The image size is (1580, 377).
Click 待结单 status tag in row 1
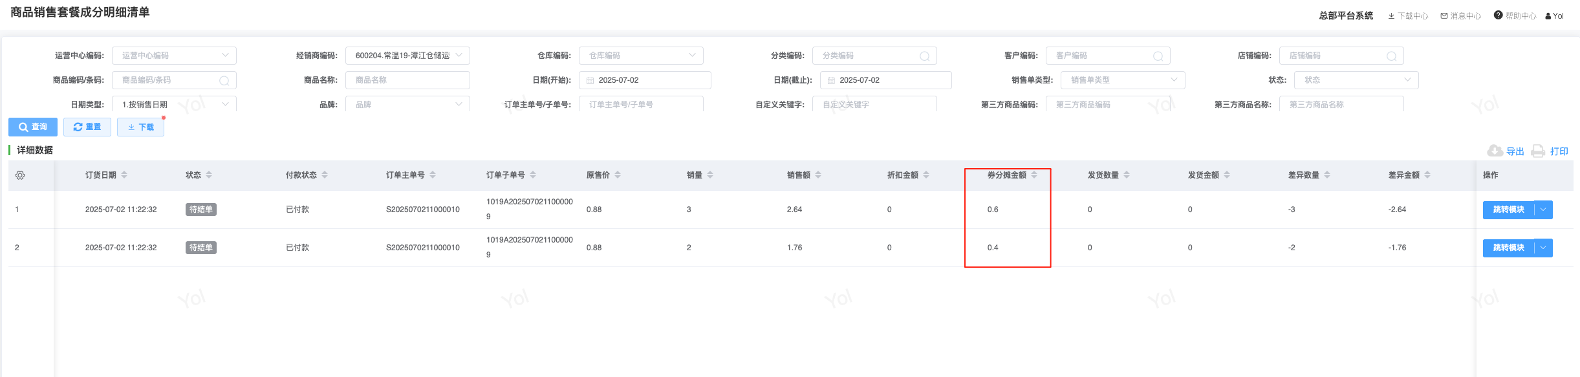click(201, 210)
